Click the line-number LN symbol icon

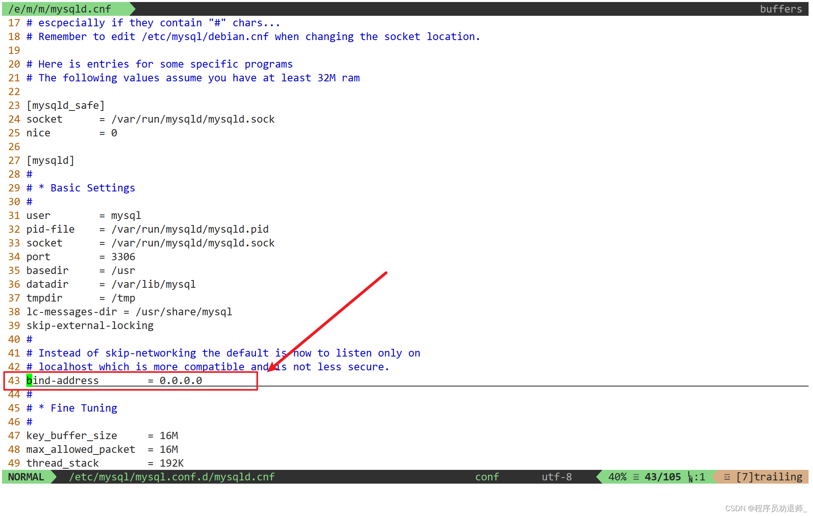point(690,478)
